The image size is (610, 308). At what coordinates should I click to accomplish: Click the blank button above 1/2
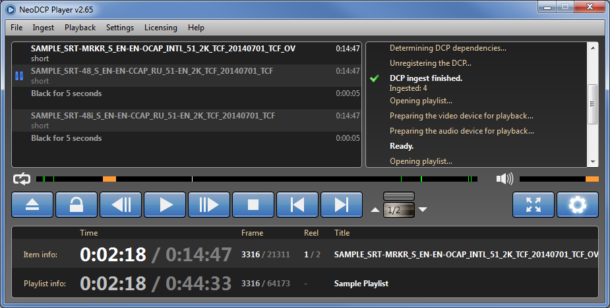coord(399,196)
